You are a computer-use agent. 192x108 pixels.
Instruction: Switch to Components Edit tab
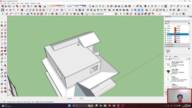(x=170, y=56)
